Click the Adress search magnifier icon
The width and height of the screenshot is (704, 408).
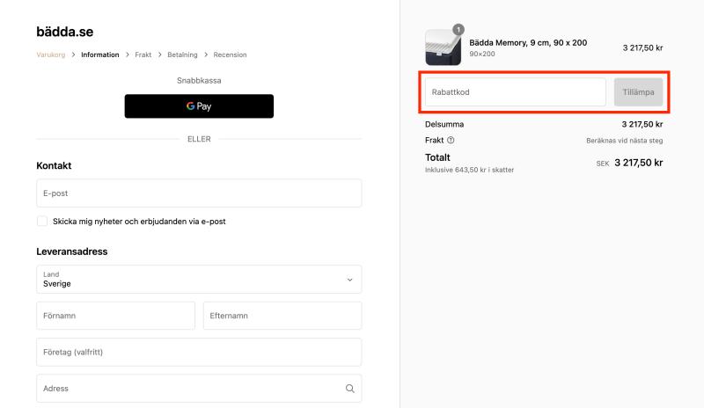tap(350, 389)
